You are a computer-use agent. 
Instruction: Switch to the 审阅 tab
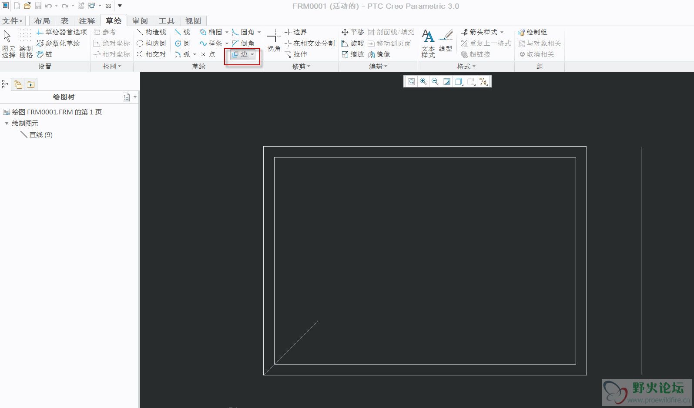click(140, 21)
